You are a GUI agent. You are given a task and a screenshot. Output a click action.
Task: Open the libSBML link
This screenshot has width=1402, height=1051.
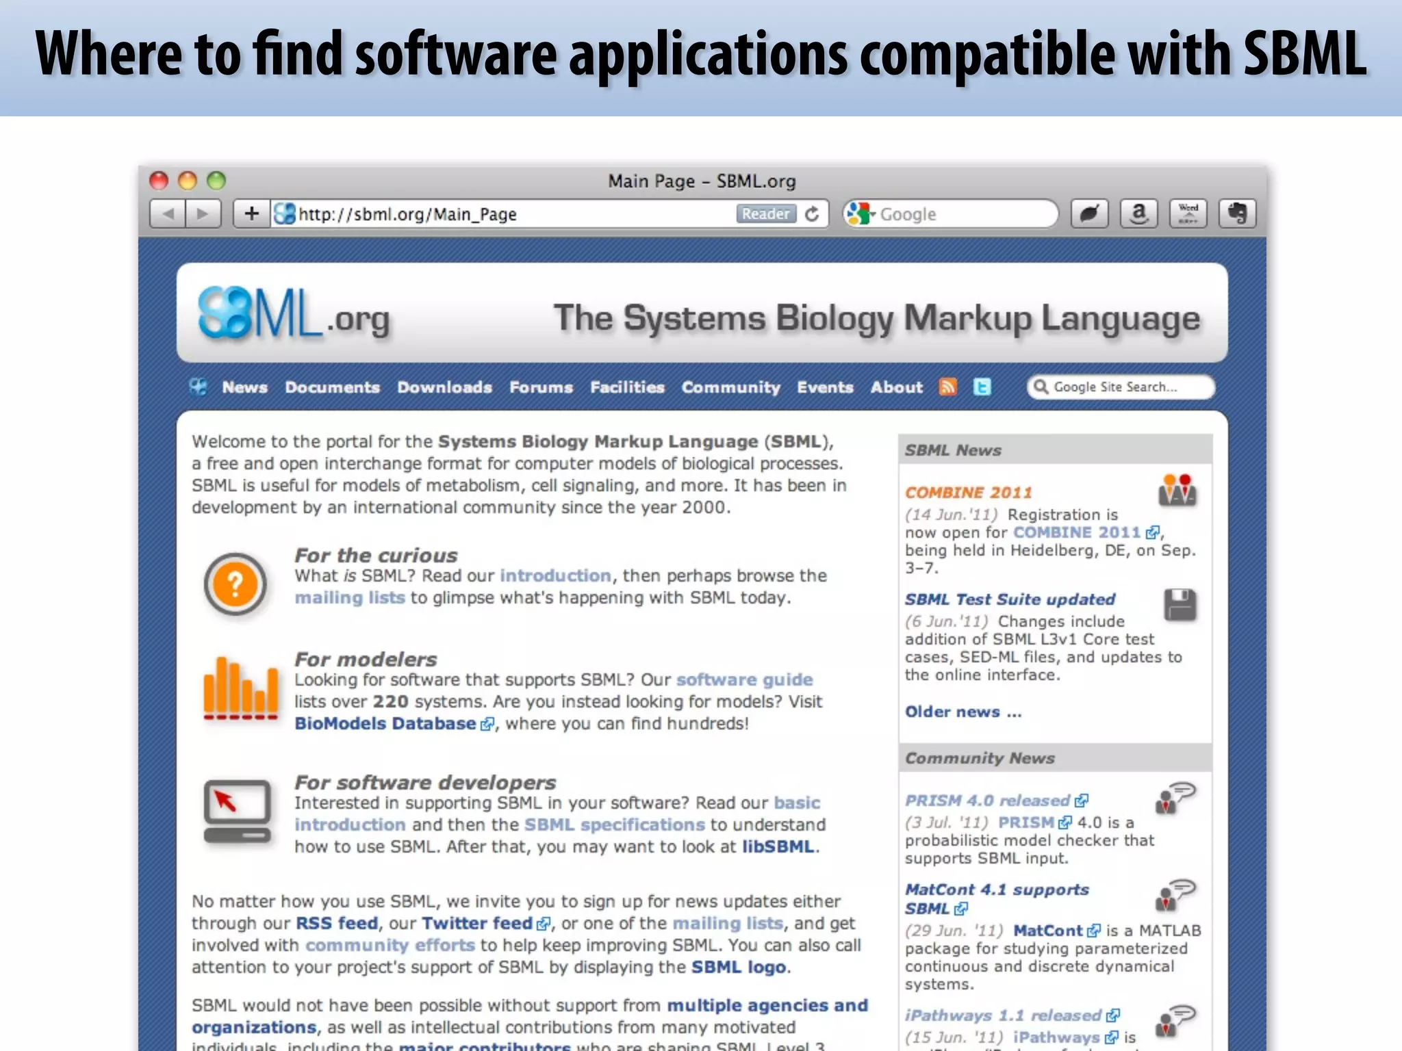(778, 846)
